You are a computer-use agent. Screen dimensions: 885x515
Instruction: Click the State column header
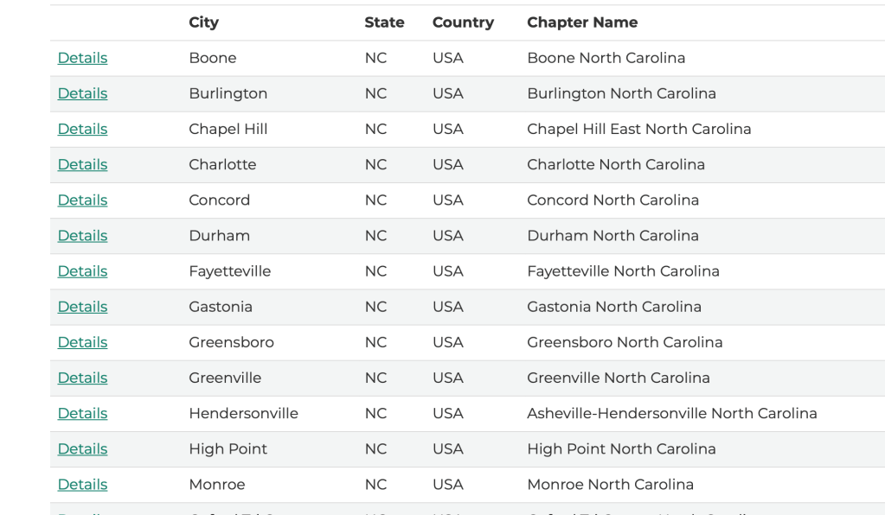pos(384,22)
